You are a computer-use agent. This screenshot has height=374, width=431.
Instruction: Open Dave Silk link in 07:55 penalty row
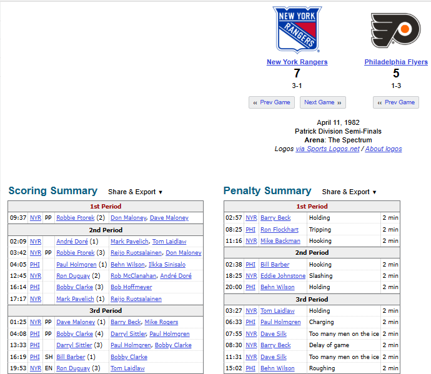pyautogui.click(x=273, y=334)
